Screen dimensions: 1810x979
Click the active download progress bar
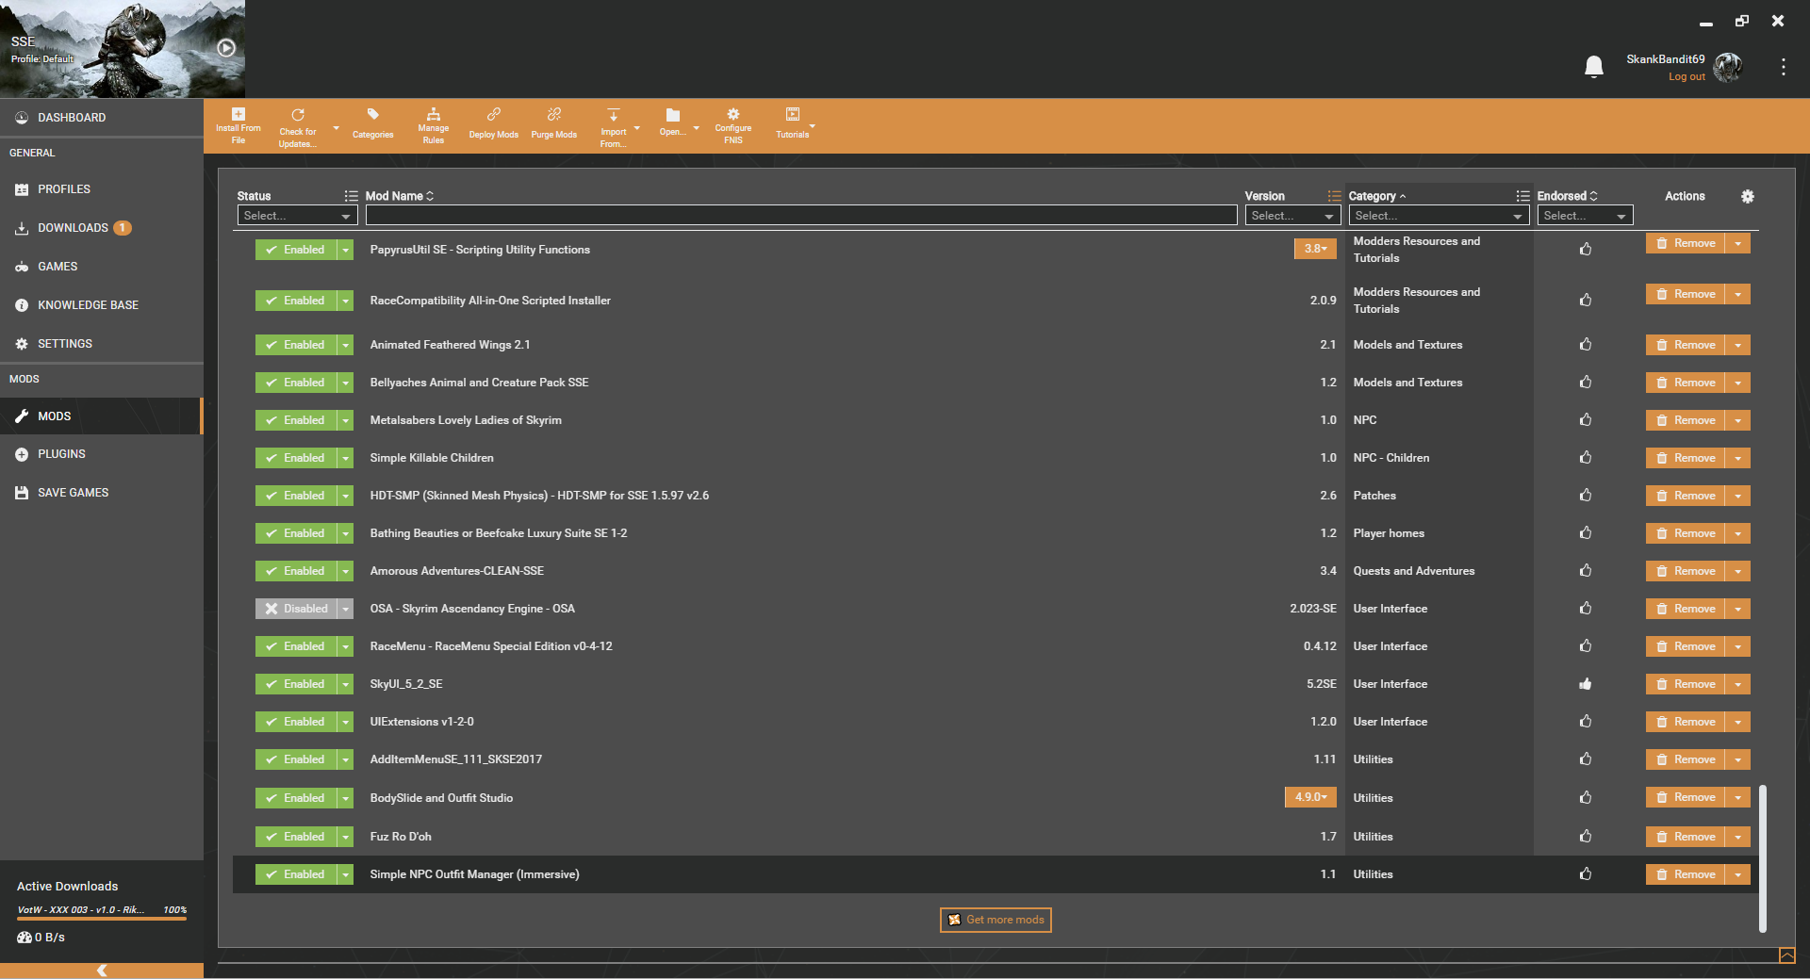pos(102,918)
